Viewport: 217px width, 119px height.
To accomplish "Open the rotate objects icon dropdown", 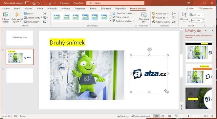I will (174, 22).
